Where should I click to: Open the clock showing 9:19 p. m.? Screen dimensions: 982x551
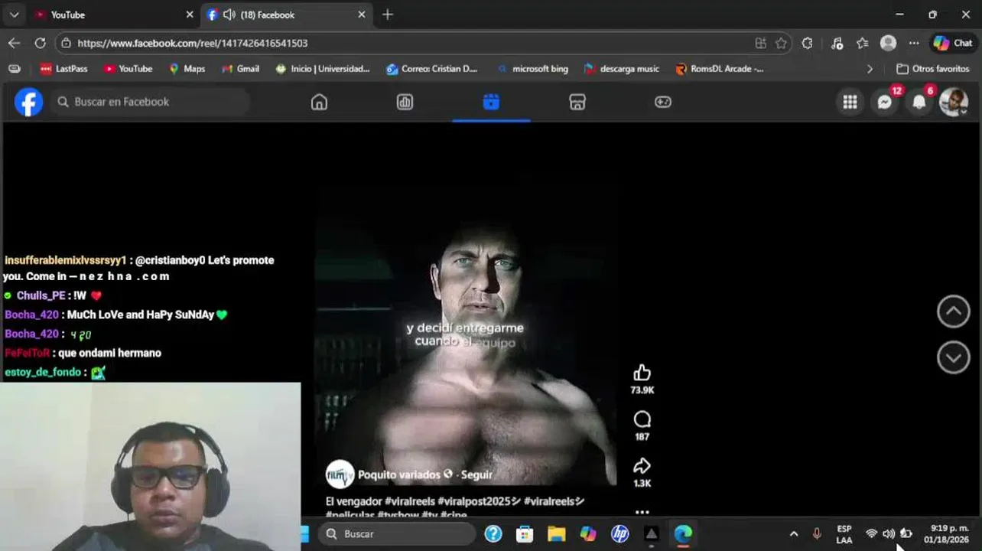(946, 534)
